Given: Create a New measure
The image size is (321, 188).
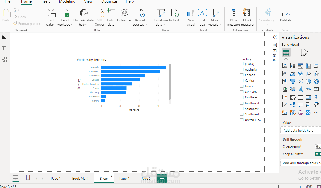Looking at the screenshot, I should 233,17.
